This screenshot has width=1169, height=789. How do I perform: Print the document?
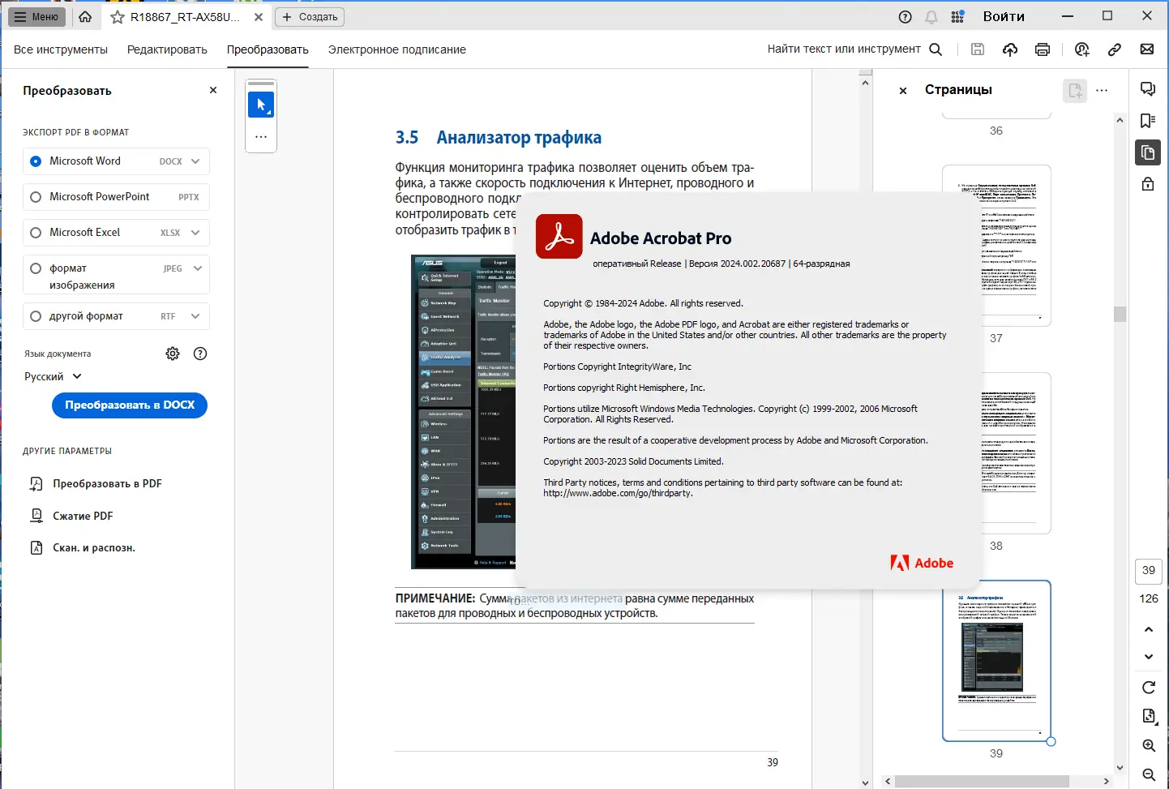point(1043,49)
